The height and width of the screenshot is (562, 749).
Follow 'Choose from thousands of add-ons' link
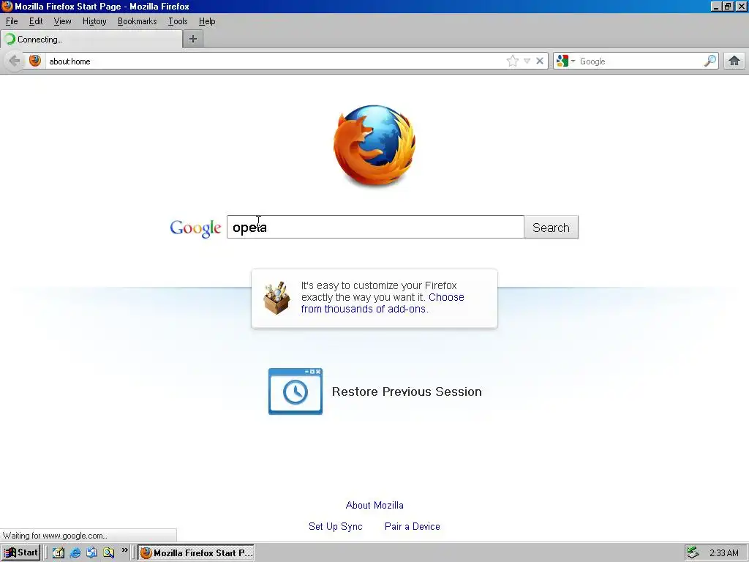pyautogui.click(x=382, y=303)
